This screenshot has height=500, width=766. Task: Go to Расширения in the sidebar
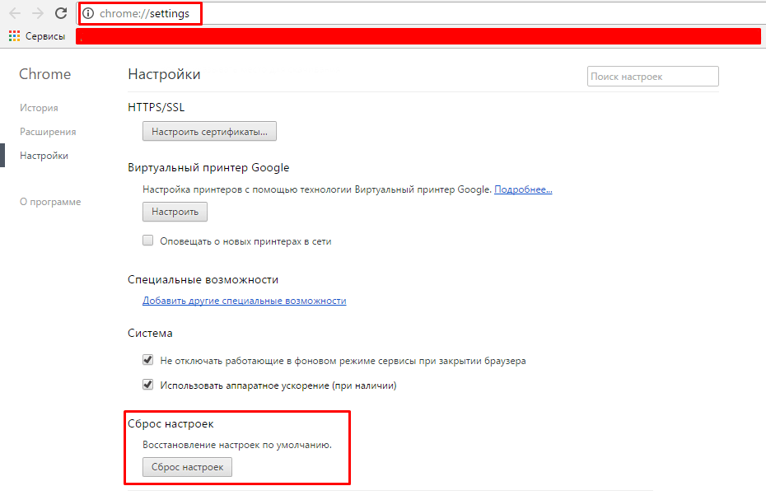pos(48,132)
